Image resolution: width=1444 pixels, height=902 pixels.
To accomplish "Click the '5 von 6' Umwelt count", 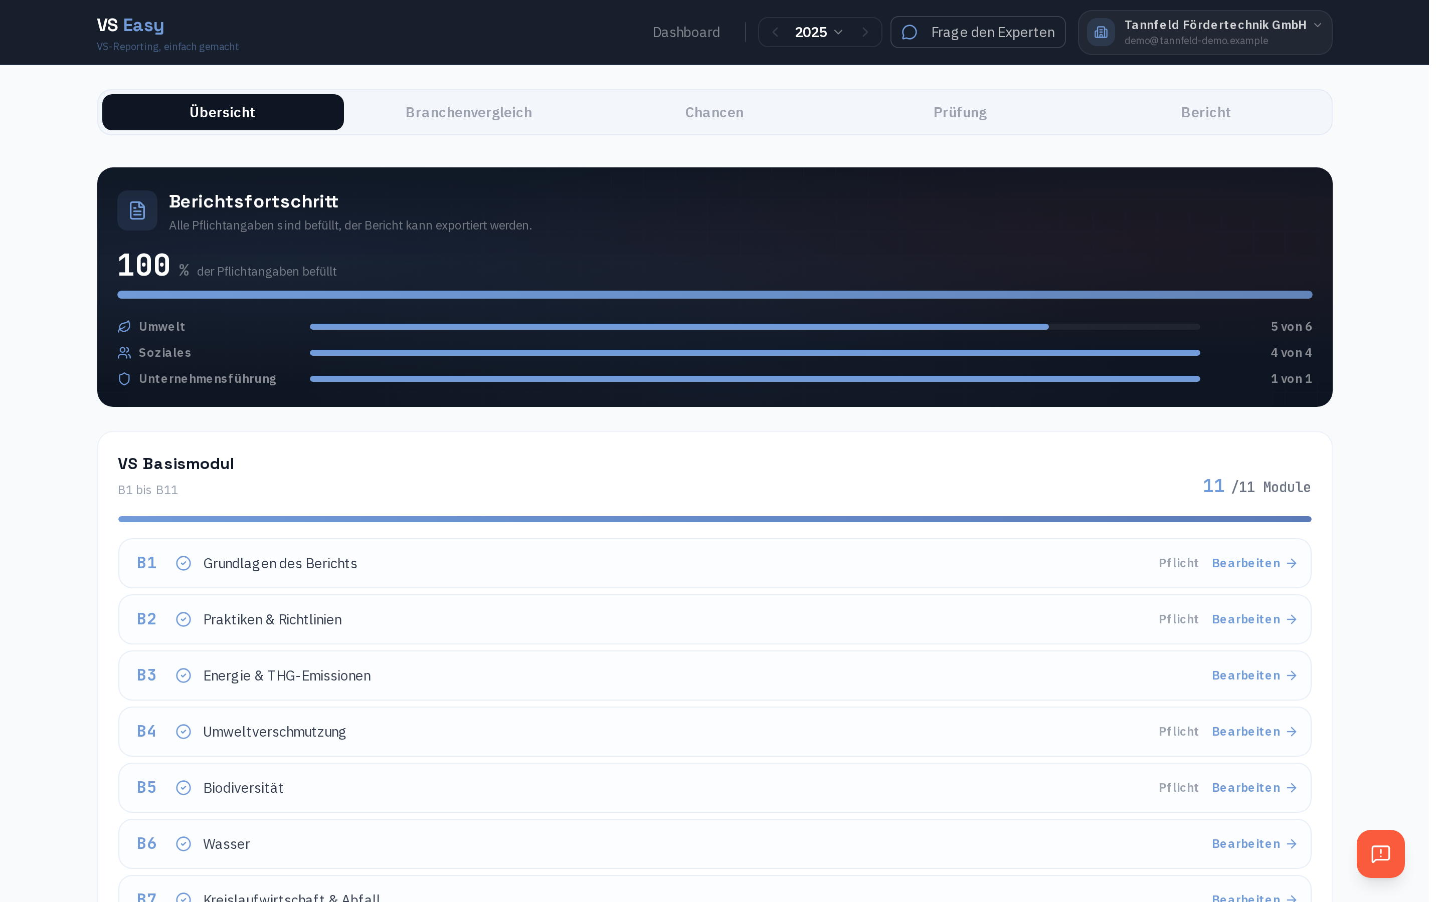I will tap(1291, 327).
